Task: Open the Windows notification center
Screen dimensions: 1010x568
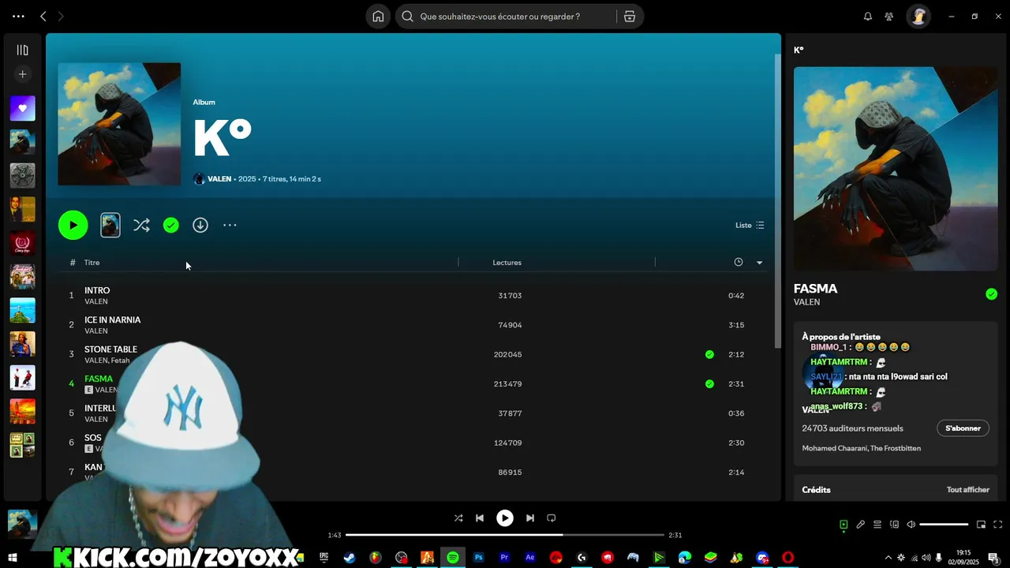Action: [993, 558]
